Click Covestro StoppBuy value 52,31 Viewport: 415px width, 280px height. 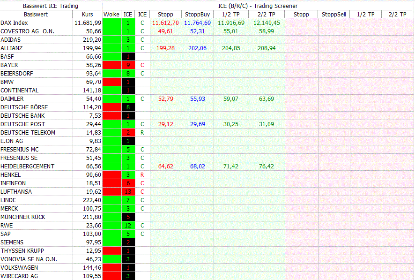pyautogui.click(x=198, y=31)
